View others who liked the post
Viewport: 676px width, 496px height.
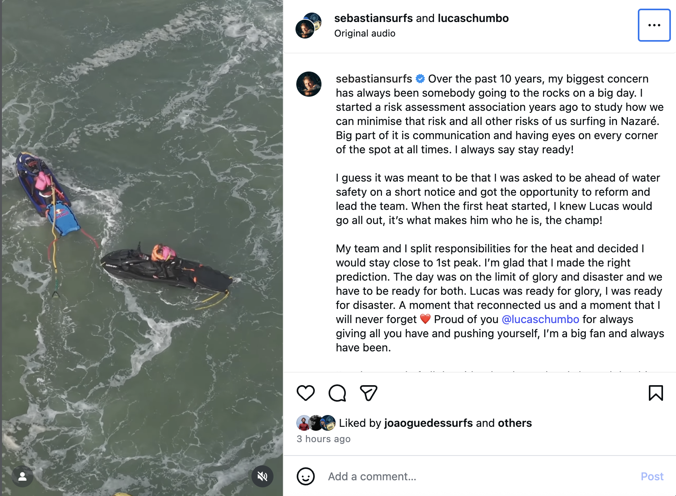pyautogui.click(x=515, y=423)
